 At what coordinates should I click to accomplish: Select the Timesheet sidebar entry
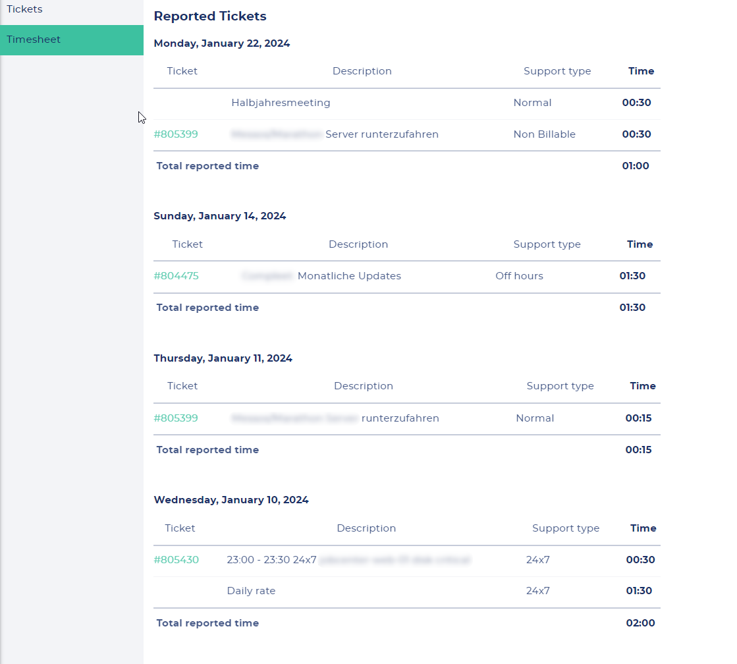click(33, 40)
